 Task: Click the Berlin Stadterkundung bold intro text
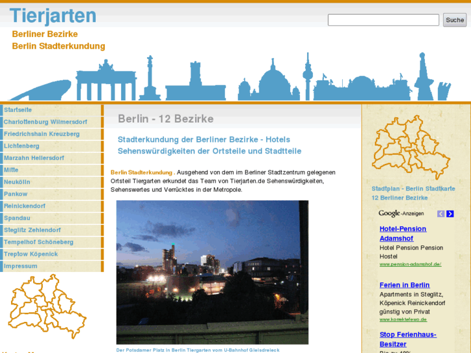coord(143,172)
